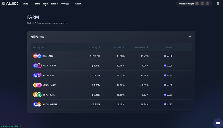223x128 pixels.
Task: Click the Stacks Block 2,287,212 status
Action: pyautogui.click(x=12, y=126)
